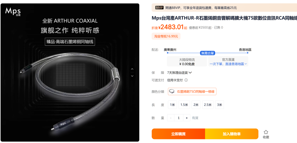Click the quantity input field
The height and width of the screenshot is (143, 297).
coord(179,118)
